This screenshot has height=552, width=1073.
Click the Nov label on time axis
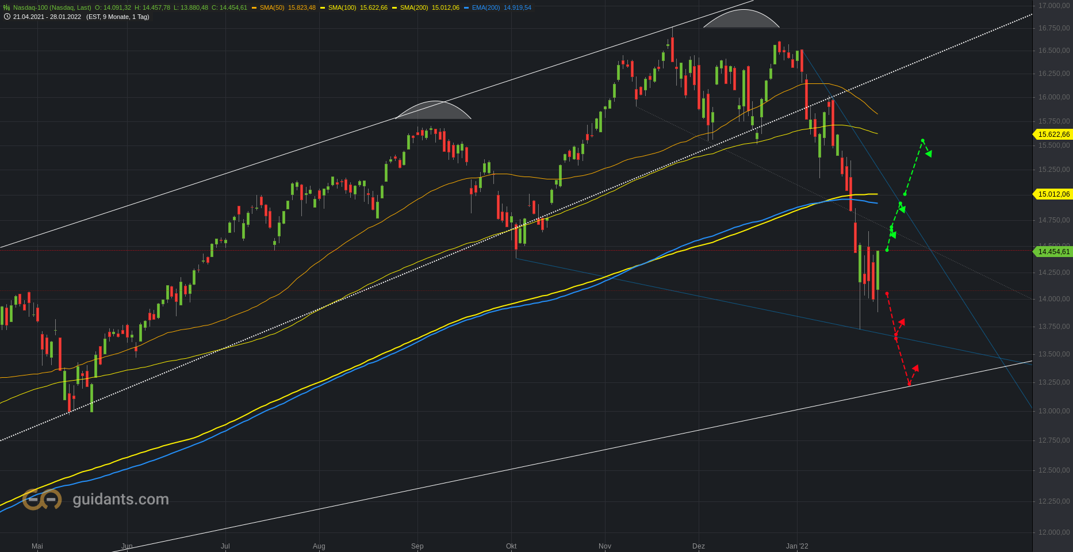tap(605, 546)
